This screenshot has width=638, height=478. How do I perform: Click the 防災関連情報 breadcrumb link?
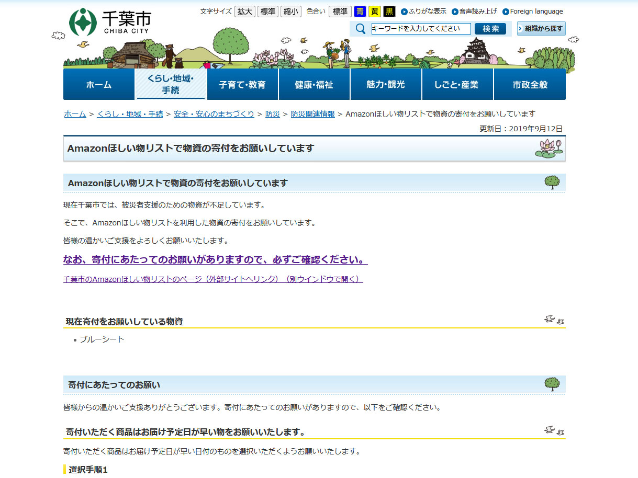[312, 114]
